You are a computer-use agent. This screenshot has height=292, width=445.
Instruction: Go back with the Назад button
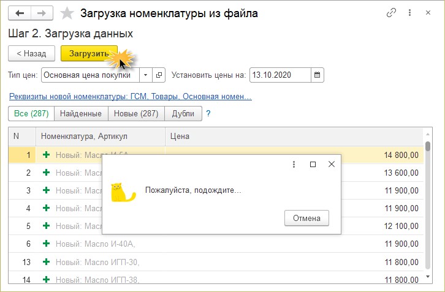(x=31, y=53)
